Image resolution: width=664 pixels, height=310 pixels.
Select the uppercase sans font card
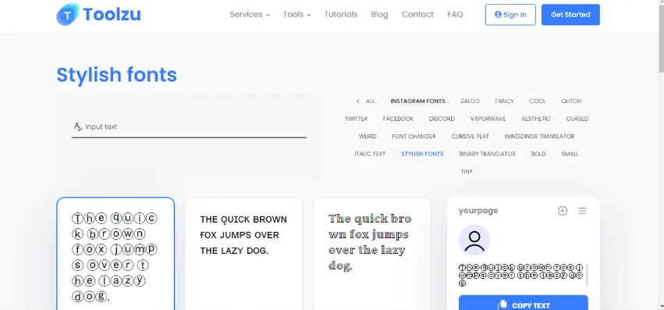point(244,254)
